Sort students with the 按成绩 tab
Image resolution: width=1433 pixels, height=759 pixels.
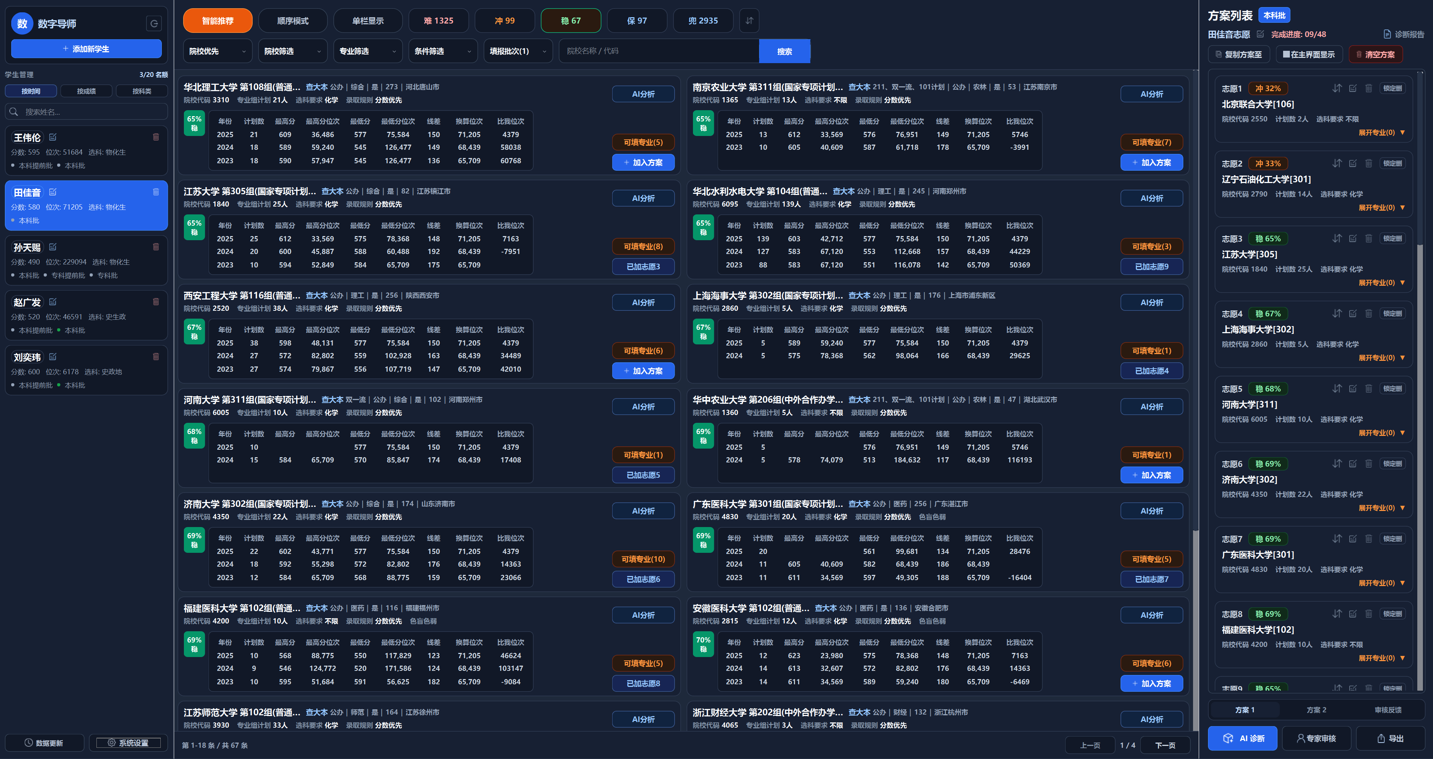[86, 91]
